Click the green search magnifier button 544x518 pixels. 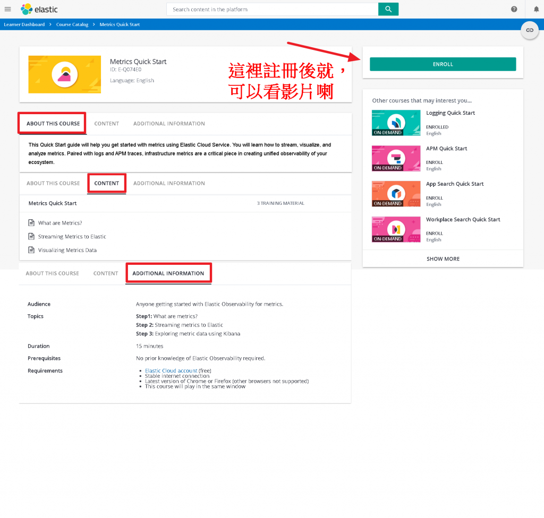pyautogui.click(x=388, y=10)
